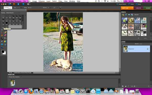Show Photo Effects in the Effects panel

point(129,15)
